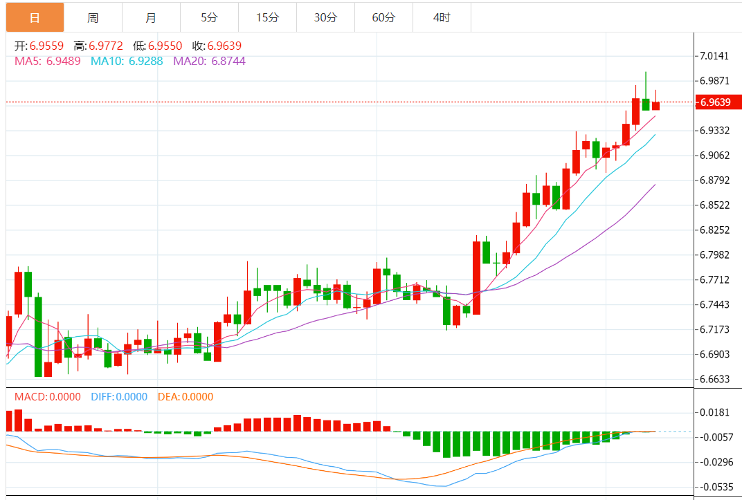This screenshot has width=742, height=500.
Task: Click the 6.7982 price axis label
Action: (714, 254)
